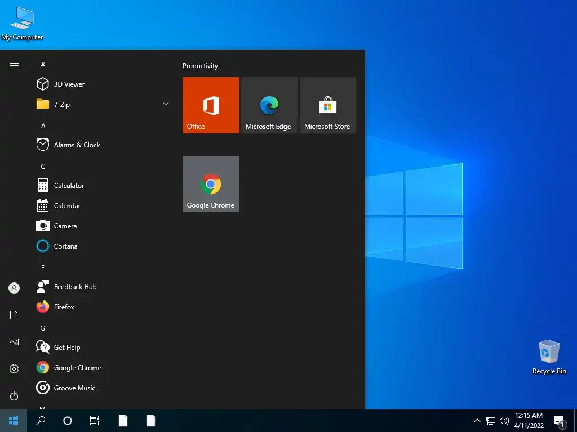Click the 'G' section letter header

pyautogui.click(x=43, y=328)
